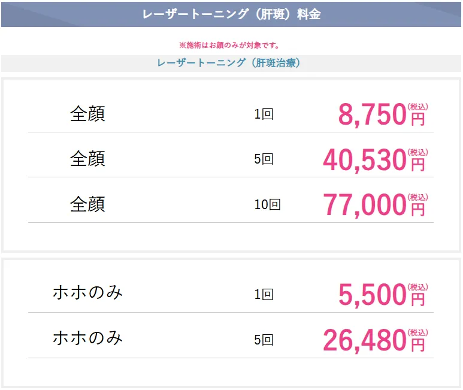
Task: Click the レーザートーニング（肝斑）料金 header title
Action: (x=231, y=14)
